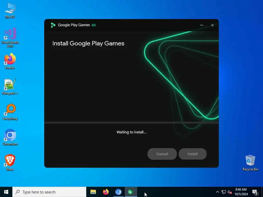The height and width of the screenshot is (197, 263).
Task: Select the Recycle Bin desktop icon
Action: [x=250, y=163]
